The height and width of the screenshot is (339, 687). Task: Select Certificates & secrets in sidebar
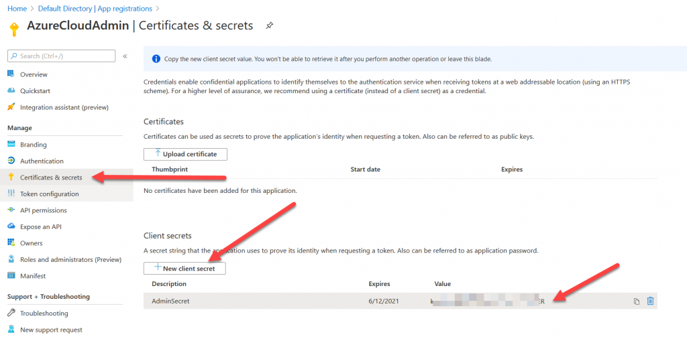(51, 178)
